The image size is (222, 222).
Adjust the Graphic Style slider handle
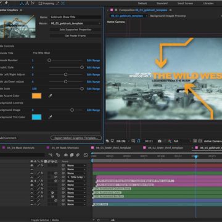82,67
